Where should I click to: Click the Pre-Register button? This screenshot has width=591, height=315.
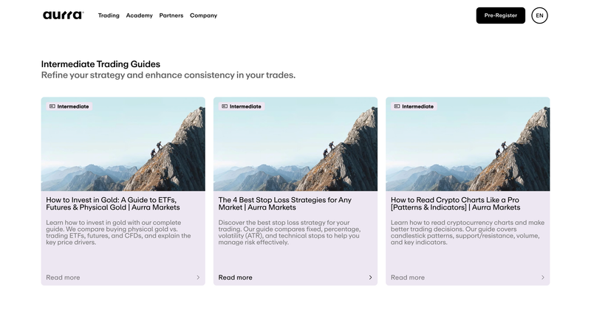(x=501, y=15)
